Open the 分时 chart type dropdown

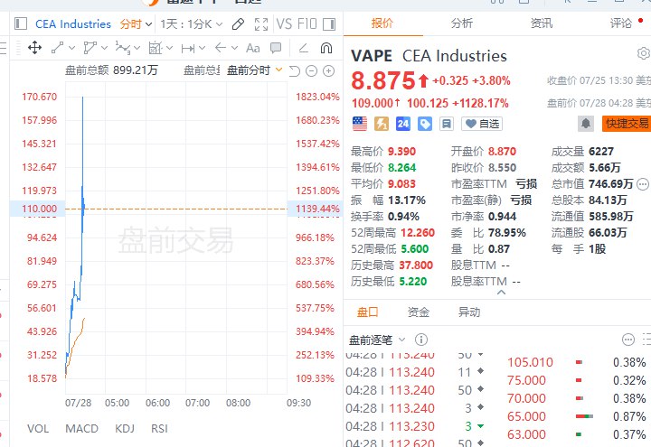pyautogui.click(x=136, y=24)
